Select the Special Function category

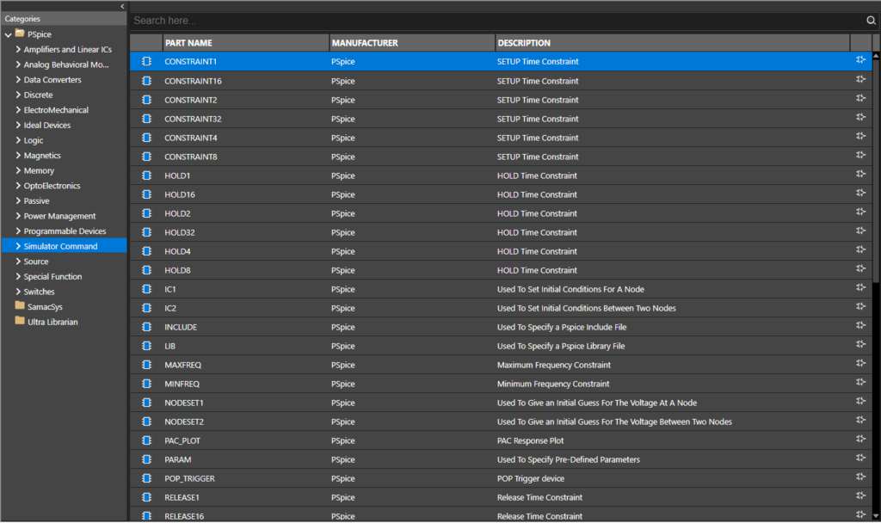52,276
